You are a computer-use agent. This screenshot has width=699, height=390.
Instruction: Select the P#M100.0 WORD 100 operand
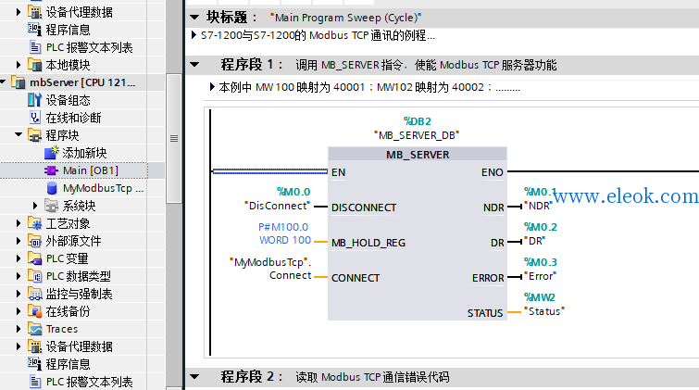(x=284, y=233)
